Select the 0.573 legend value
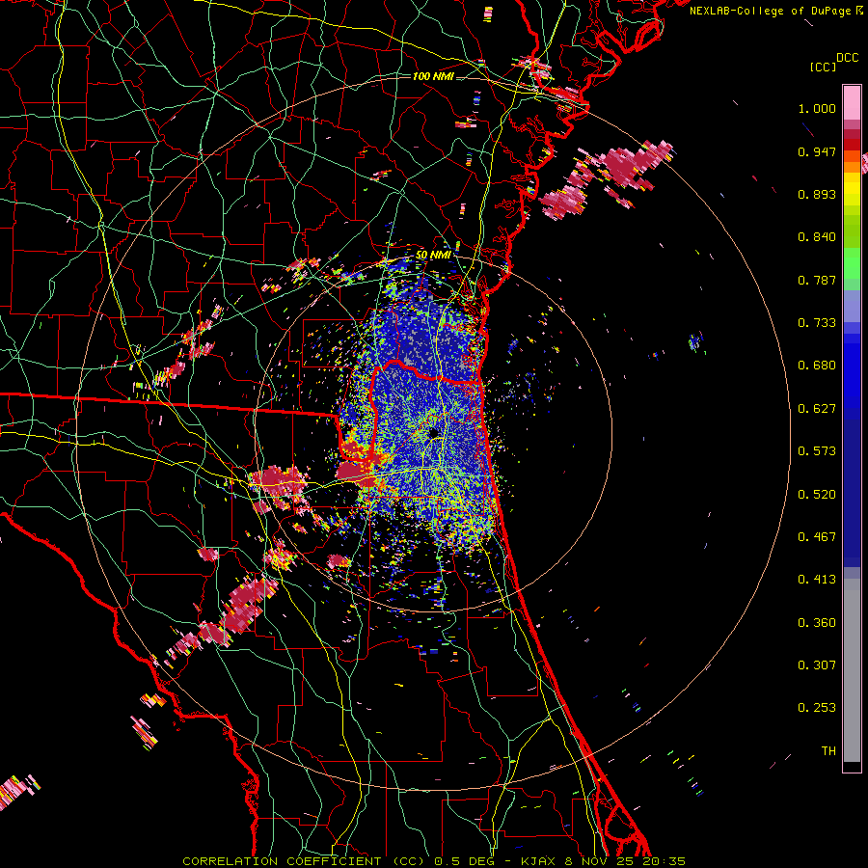Screen dimensions: 868x868 (x=817, y=451)
